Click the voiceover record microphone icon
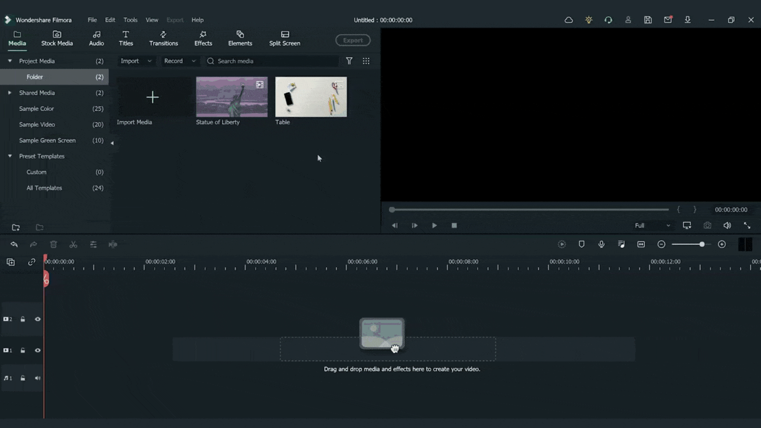 coord(601,244)
